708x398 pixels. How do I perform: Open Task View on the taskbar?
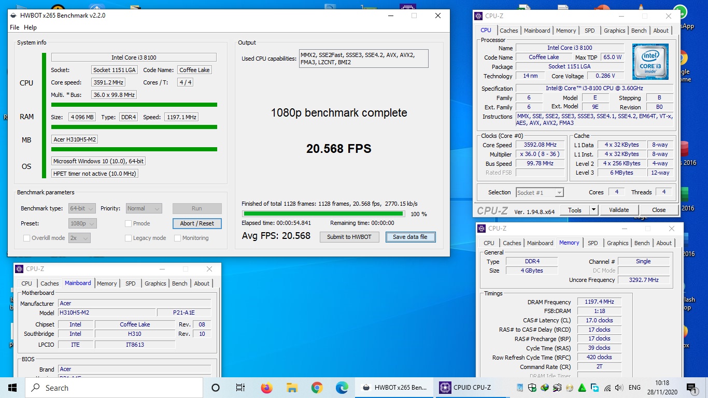[x=240, y=388]
